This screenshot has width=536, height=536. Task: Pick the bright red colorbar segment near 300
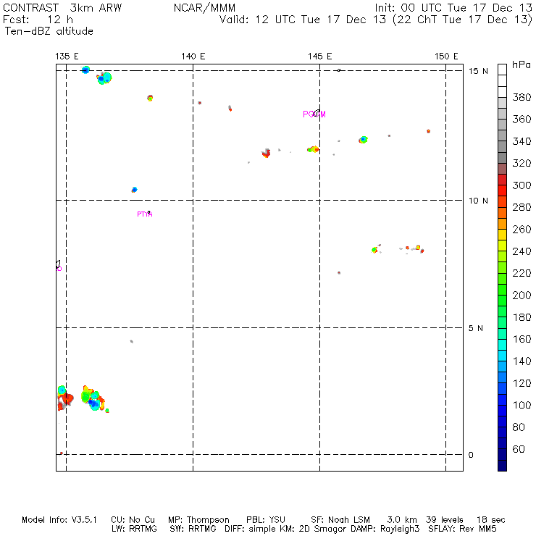pyautogui.click(x=502, y=190)
